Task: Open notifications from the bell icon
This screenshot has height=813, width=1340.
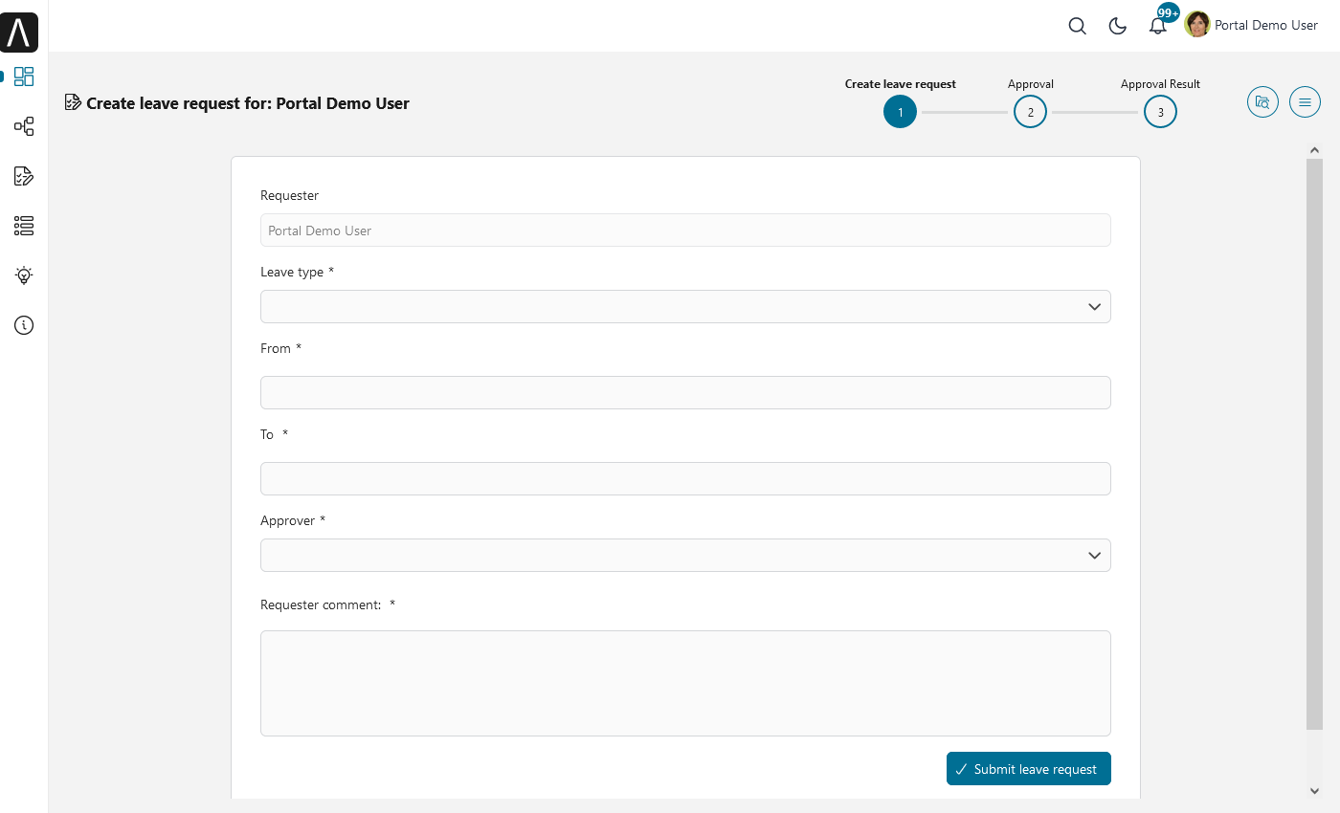Action: coord(1158,26)
